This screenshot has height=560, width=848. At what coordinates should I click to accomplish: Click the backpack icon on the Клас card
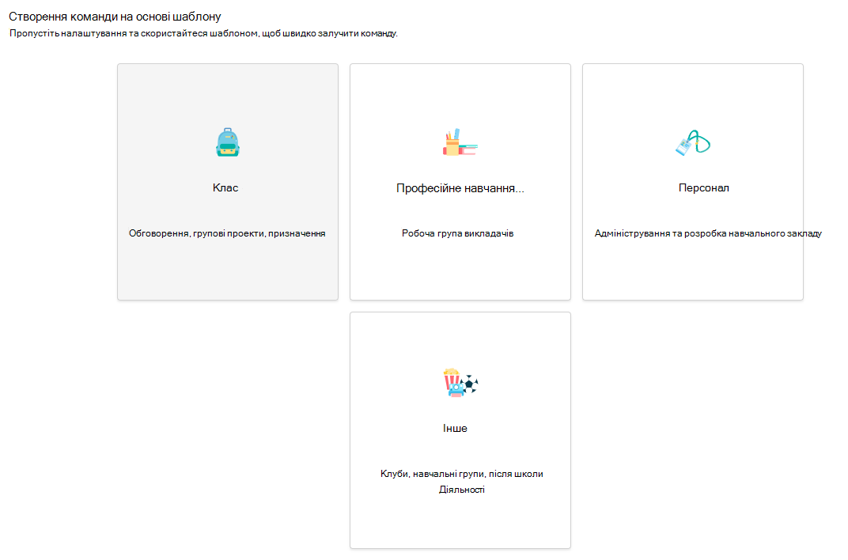coord(228,142)
